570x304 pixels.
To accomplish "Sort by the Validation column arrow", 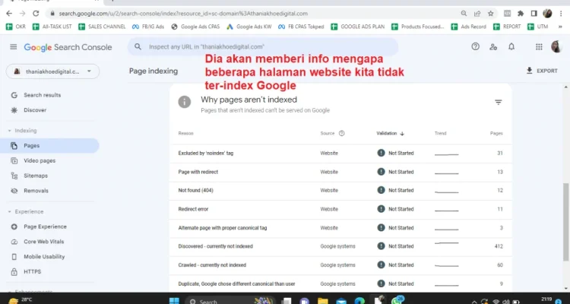I will coord(402,134).
